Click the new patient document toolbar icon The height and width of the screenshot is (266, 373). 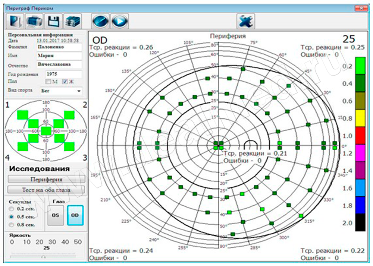[15, 21]
